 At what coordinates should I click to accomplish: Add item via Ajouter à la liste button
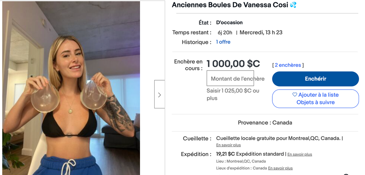coord(315,98)
